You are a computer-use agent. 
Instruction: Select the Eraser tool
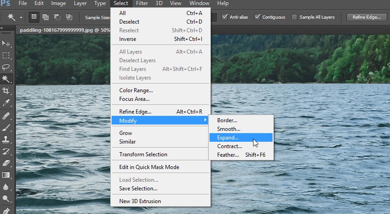click(6, 162)
